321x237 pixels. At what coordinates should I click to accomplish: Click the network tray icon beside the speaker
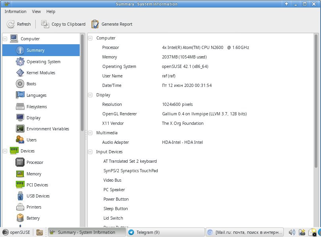[302, 232]
